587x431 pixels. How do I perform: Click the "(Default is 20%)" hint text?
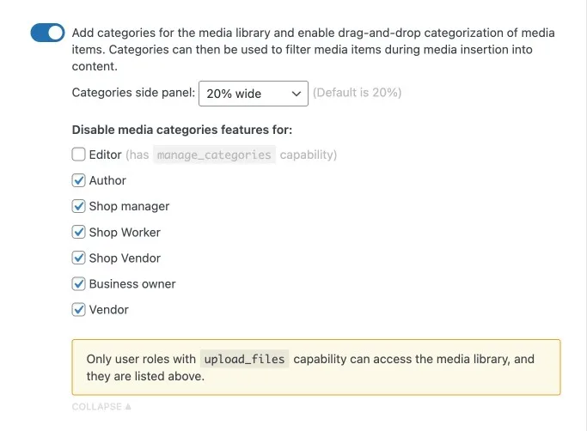point(357,93)
